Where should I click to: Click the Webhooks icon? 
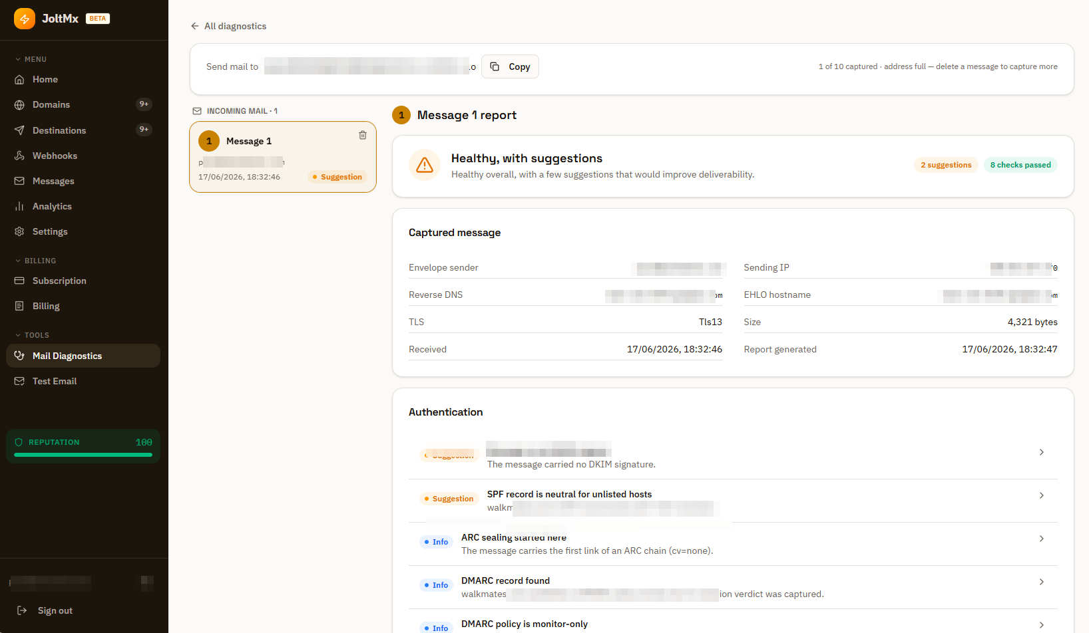click(19, 156)
